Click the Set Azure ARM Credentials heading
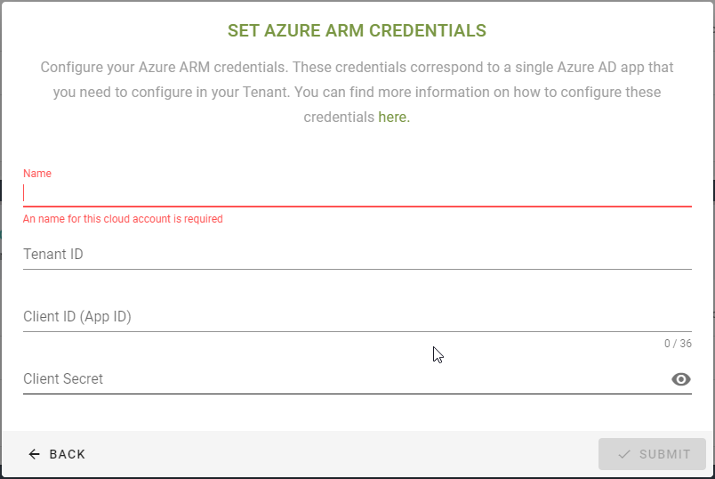The height and width of the screenshot is (479, 715). coord(357,31)
